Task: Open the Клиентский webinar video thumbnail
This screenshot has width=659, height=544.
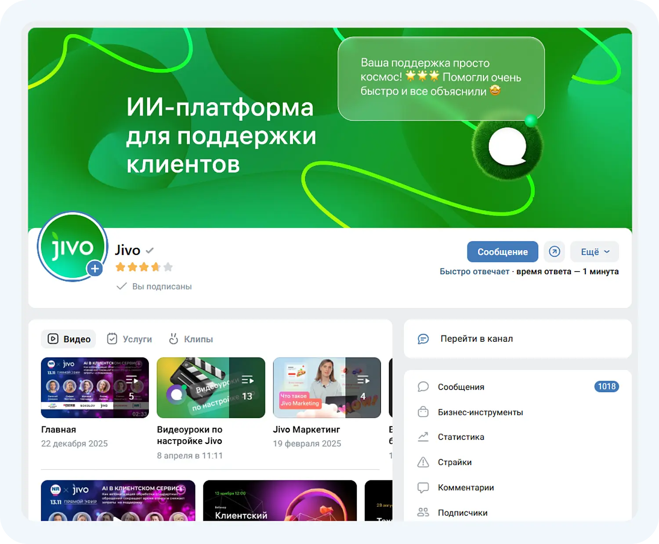Action: click(280, 501)
